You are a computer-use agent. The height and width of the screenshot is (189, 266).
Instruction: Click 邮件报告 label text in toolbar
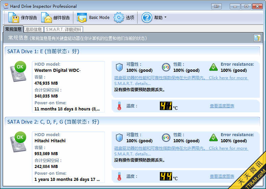pos(62,18)
